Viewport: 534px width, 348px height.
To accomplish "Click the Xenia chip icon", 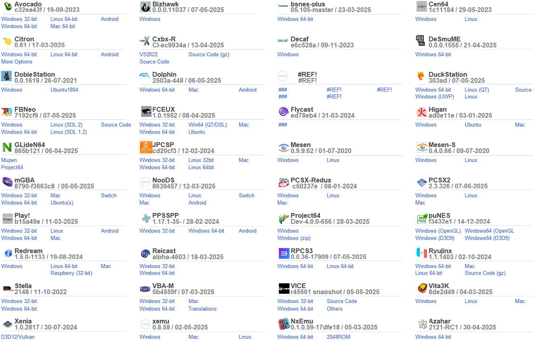I will (8, 324).
